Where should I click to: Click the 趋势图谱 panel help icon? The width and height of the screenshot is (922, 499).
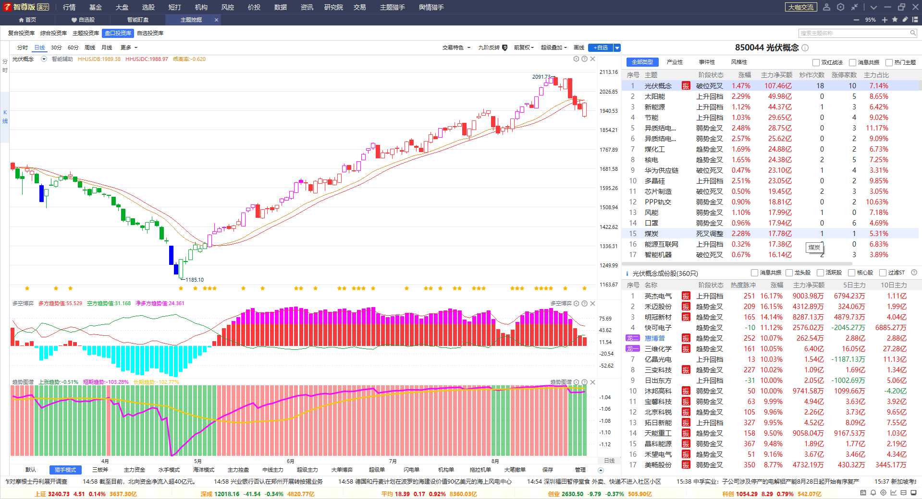pyautogui.click(x=584, y=382)
